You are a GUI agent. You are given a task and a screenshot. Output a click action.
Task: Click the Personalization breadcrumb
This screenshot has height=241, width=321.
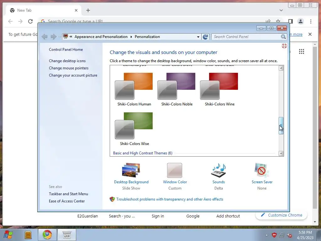(147, 37)
